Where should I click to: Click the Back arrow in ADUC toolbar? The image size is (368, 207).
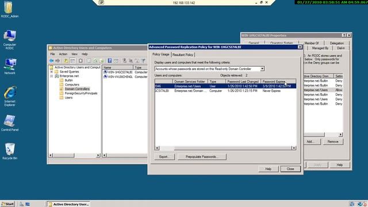pos(51,61)
